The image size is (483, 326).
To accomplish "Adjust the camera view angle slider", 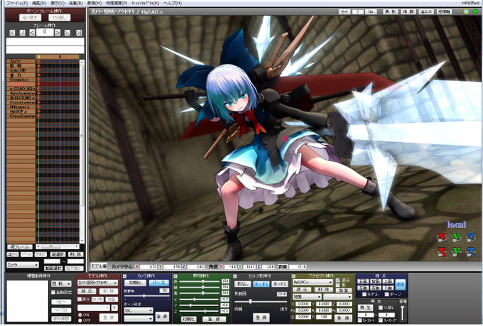I will point(146,295).
